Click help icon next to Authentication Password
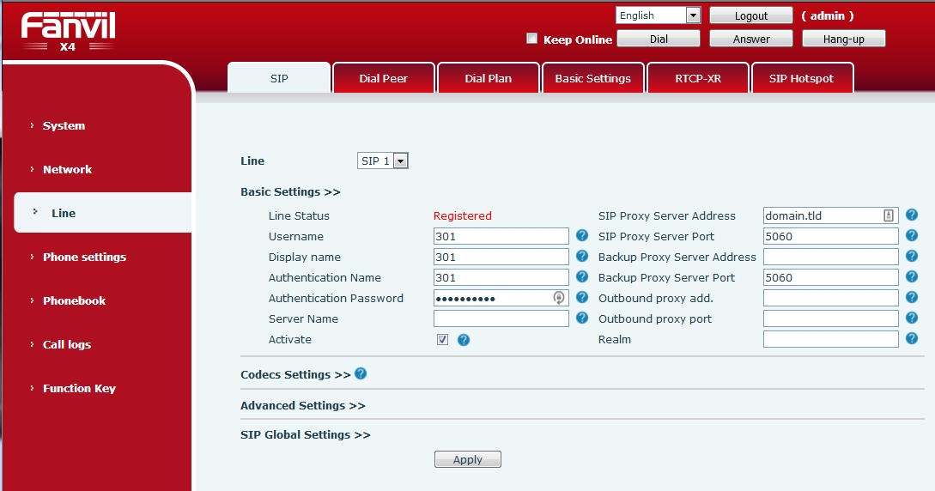Screen dimensions: 935x491 click(x=582, y=298)
